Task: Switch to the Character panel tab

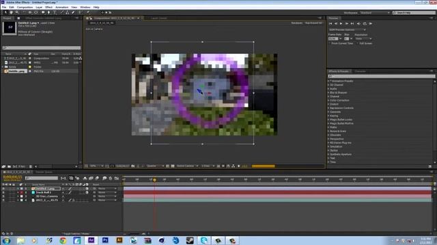Action: pos(360,71)
